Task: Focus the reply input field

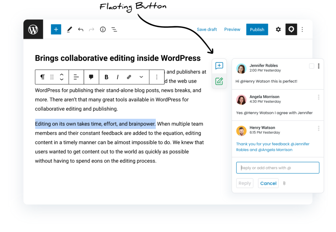Action: [x=278, y=168]
